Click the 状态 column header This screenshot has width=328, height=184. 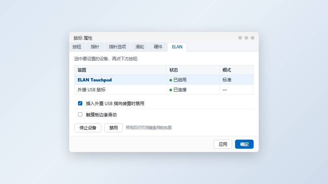tap(193, 70)
